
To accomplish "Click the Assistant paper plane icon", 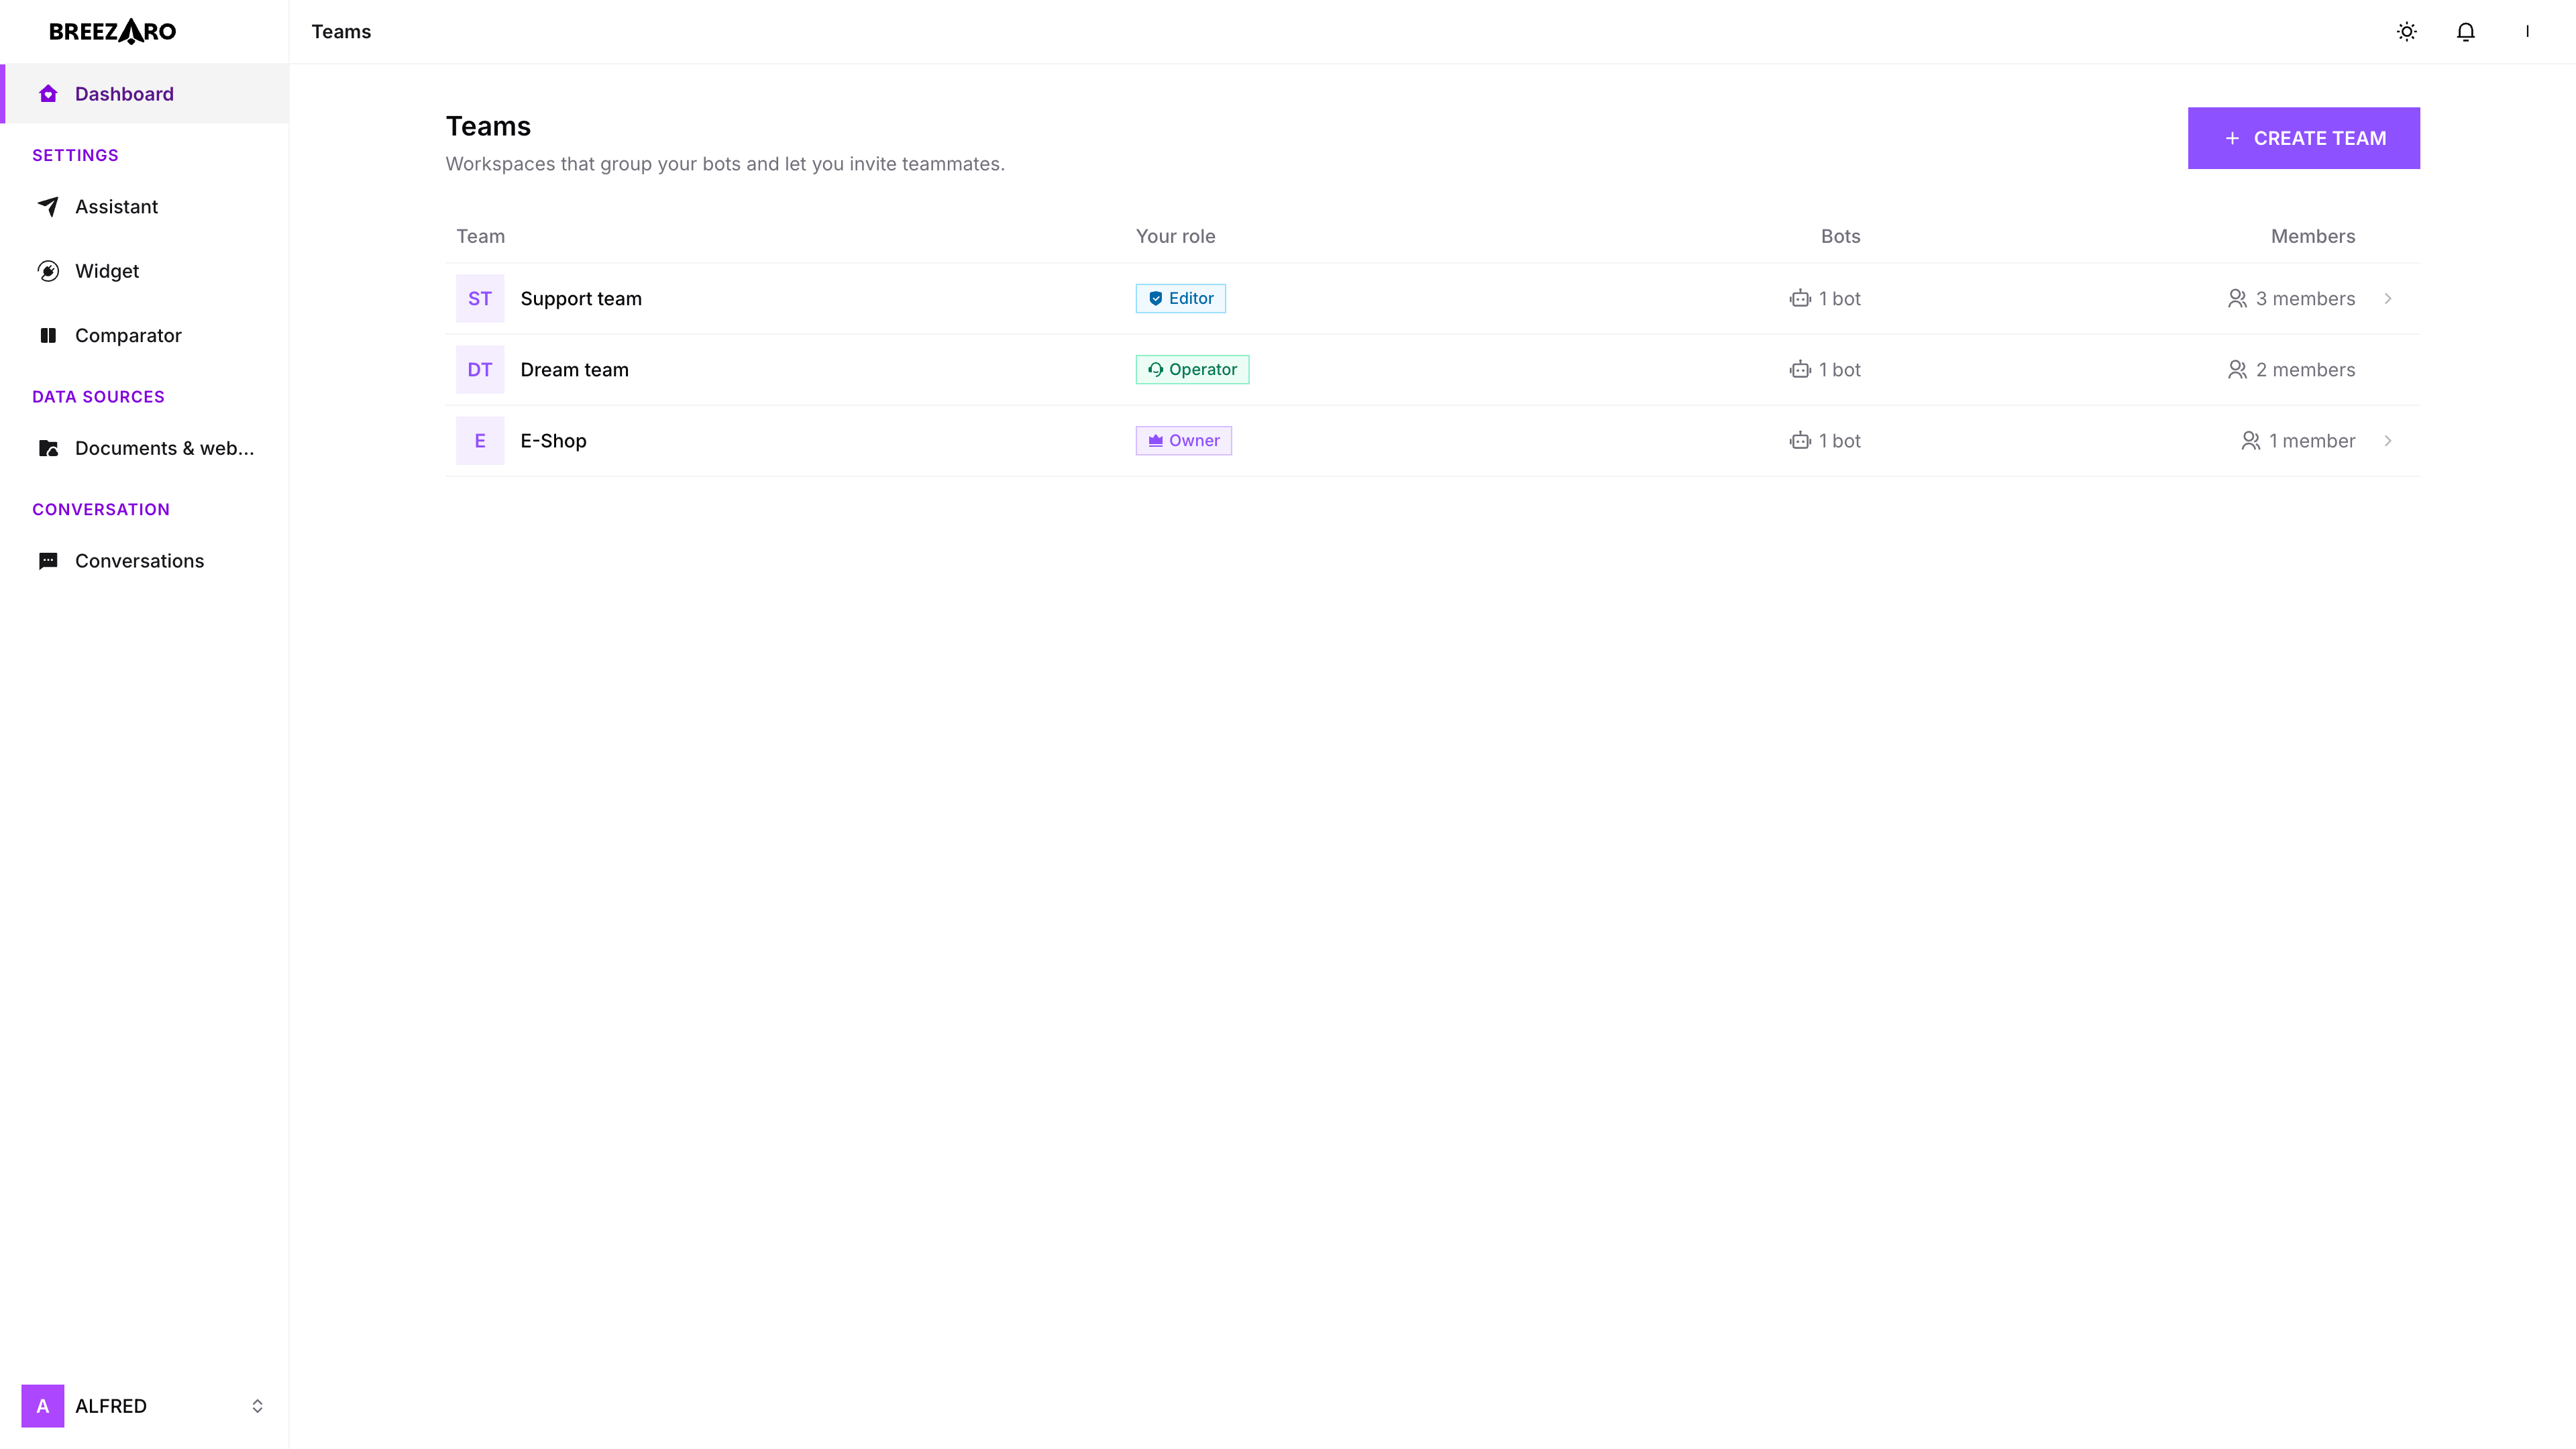I will click(48, 207).
